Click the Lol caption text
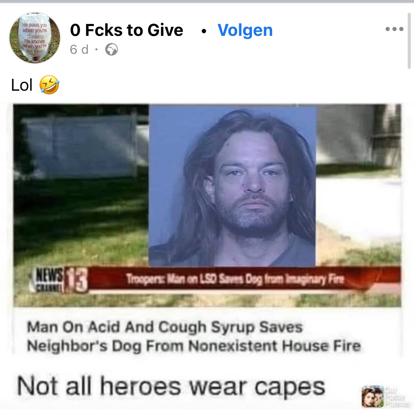Viewport: 414px width, 410px height. pyautogui.click(x=22, y=85)
